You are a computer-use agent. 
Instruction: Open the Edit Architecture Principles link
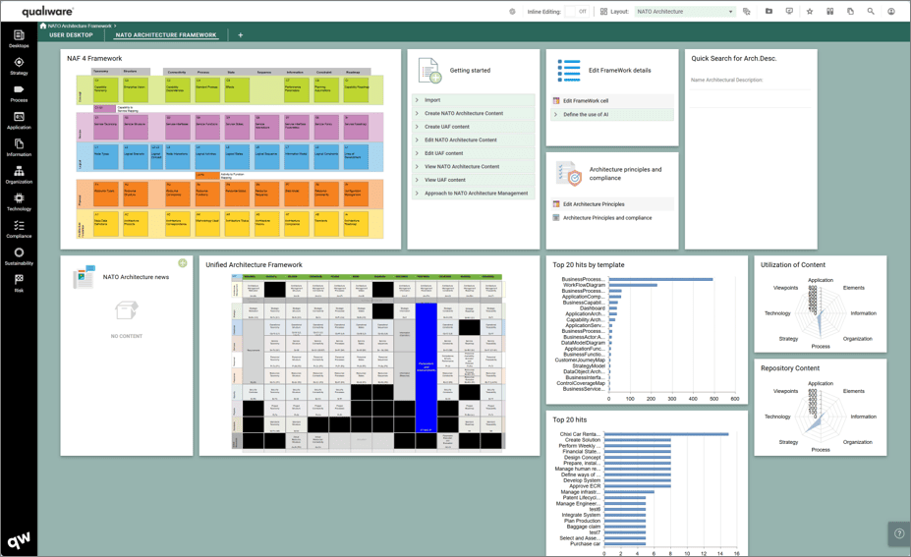pyautogui.click(x=594, y=204)
